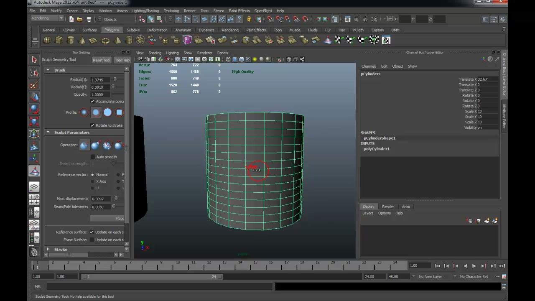Image resolution: width=535 pixels, height=301 pixels.
Task: Choose the soft round brush profile
Action: click(x=96, y=112)
